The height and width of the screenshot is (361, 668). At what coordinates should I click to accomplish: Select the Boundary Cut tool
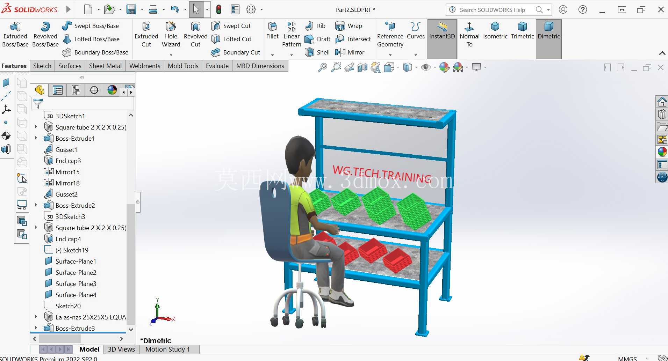[236, 52]
